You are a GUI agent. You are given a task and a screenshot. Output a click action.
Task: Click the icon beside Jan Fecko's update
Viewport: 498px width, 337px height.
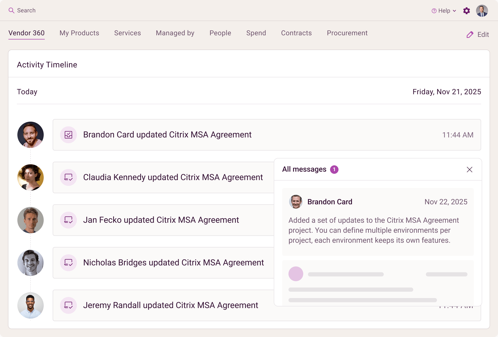(x=68, y=220)
